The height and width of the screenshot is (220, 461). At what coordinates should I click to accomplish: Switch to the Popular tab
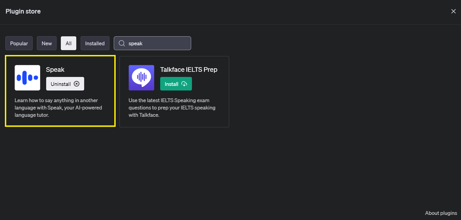(19, 43)
